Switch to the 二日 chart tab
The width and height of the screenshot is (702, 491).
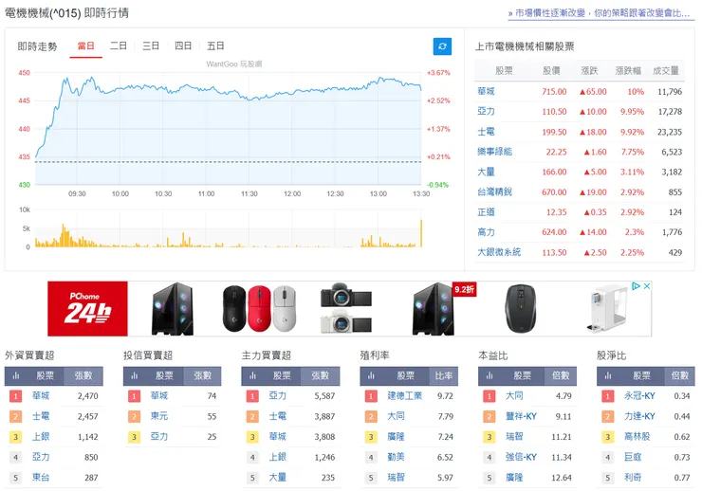click(x=119, y=46)
